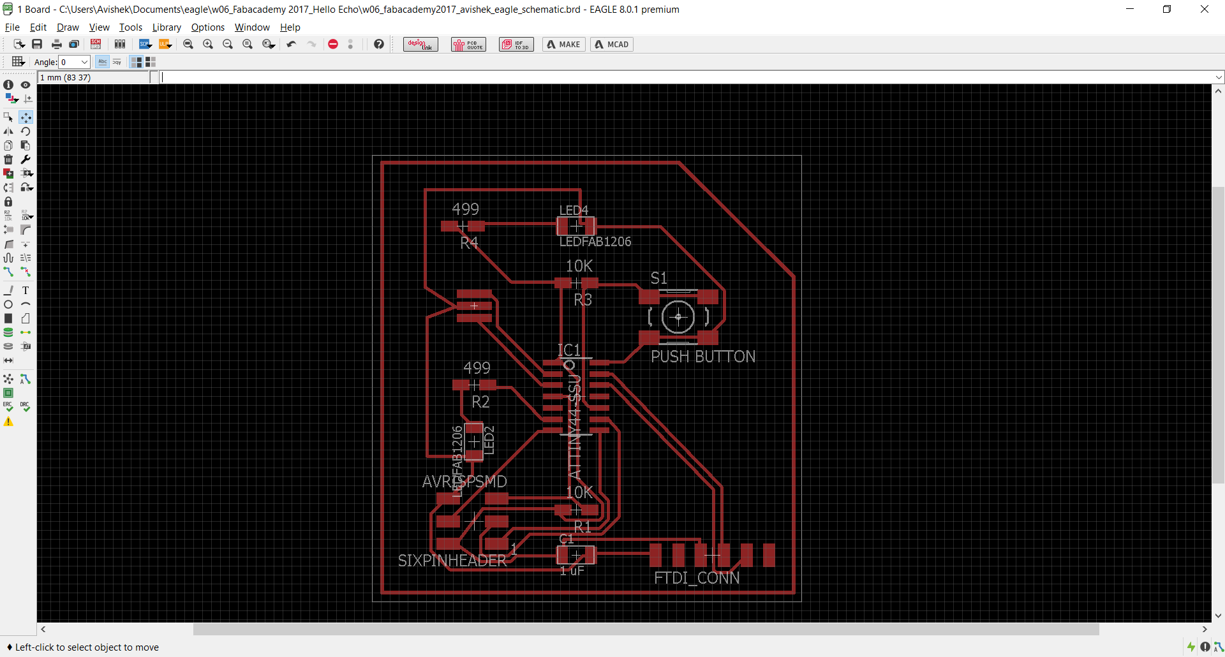Click the Open file icon
Image resolution: width=1225 pixels, height=657 pixels.
[19, 44]
